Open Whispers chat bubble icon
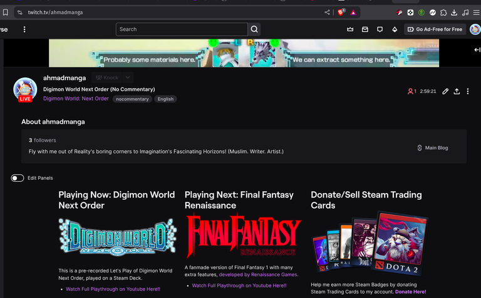The height and width of the screenshot is (298, 481). tap(380, 29)
